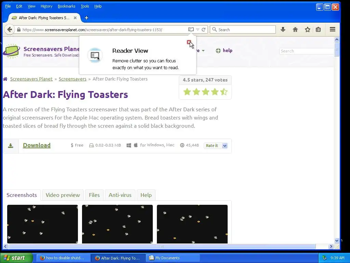Click the home icon in breadcrumb
The image size is (350, 263).
5,79
